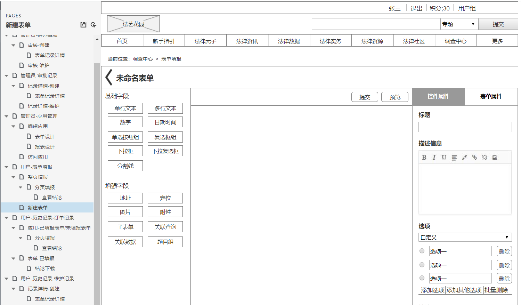Viewport: 521px width, 305px height.
Task: Click the remove link icon
Action: click(x=485, y=158)
